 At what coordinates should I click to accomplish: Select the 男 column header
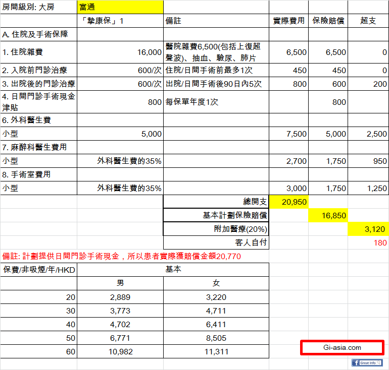pyautogui.click(x=120, y=283)
